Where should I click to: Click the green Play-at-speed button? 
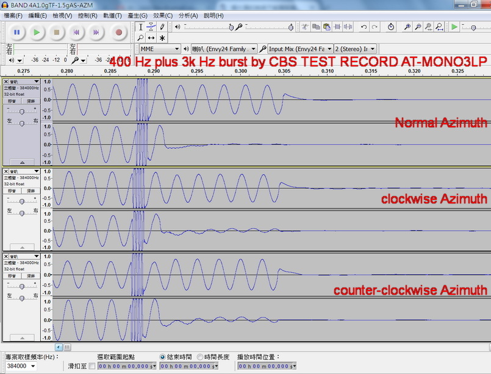pyautogui.click(x=454, y=27)
